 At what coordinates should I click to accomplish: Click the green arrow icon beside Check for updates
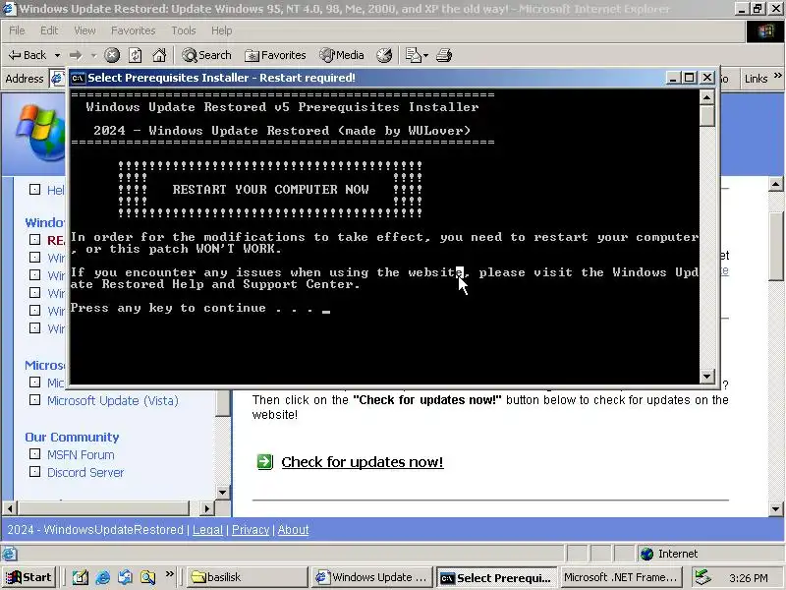click(264, 461)
